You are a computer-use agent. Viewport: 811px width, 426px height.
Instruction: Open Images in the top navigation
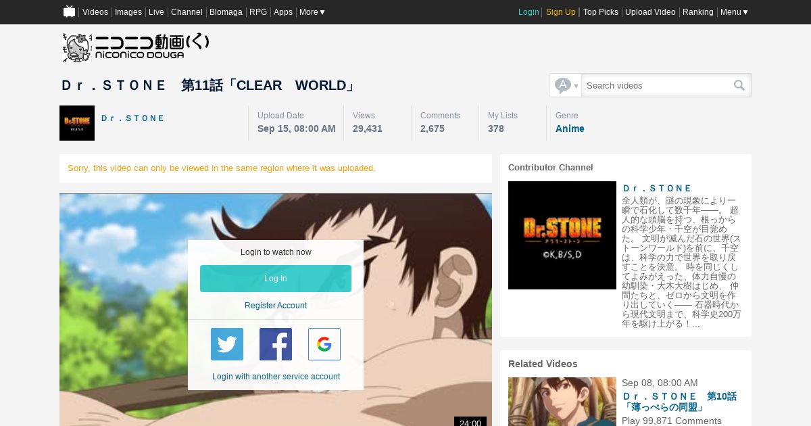[128, 12]
